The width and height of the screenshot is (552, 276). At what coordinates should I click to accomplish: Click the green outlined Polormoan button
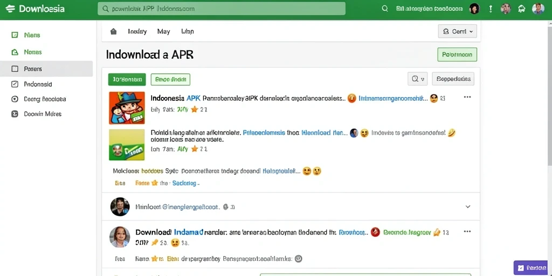457,54
